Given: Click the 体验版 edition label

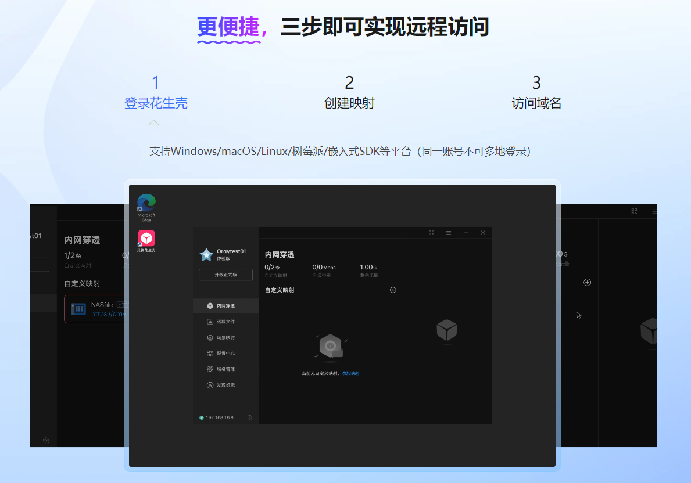Looking at the screenshot, I should pos(223,258).
